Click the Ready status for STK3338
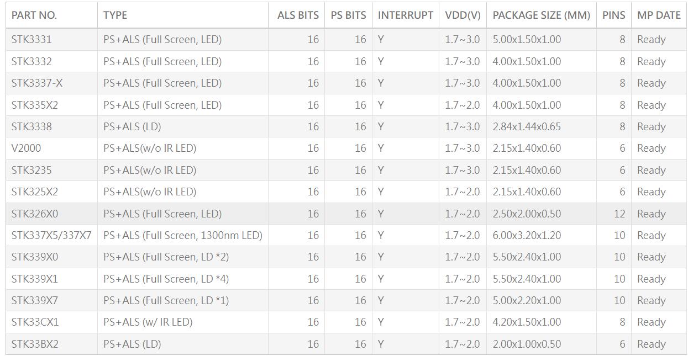688x356 pixels. pyautogui.click(x=651, y=127)
